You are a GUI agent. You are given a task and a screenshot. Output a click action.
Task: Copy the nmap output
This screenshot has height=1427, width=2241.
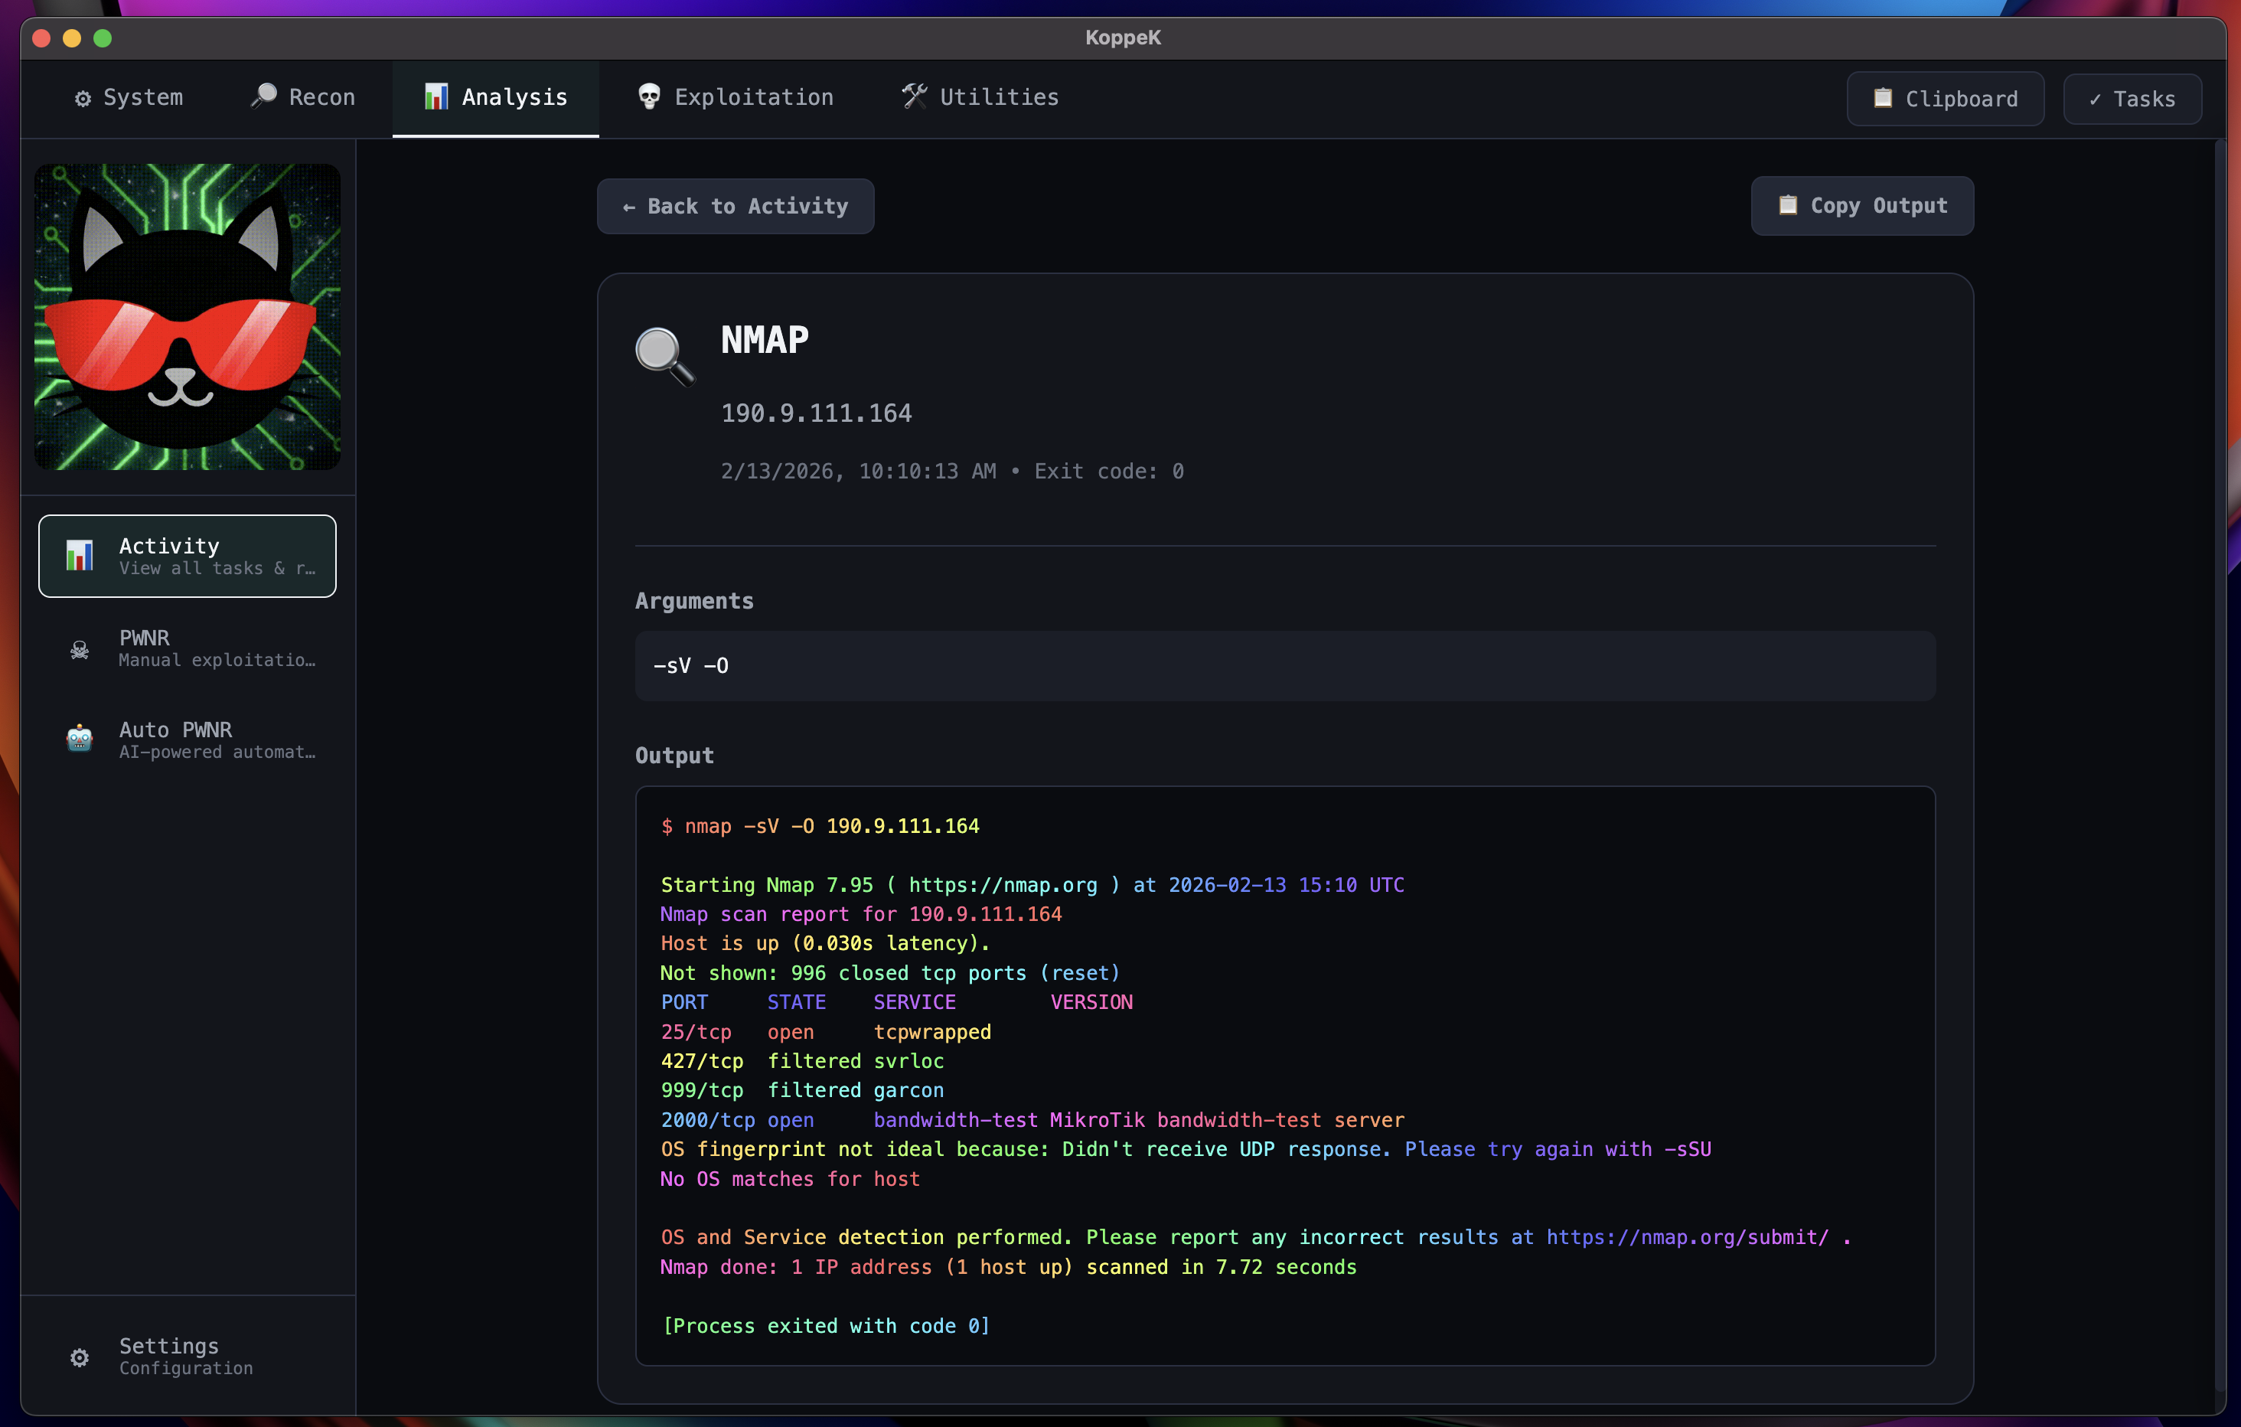pos(1861,206)
